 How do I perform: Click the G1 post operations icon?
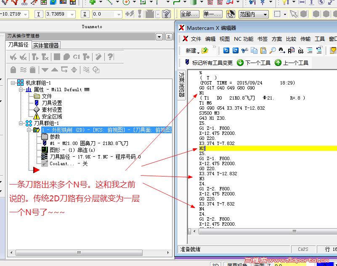[x=77, y=57]
